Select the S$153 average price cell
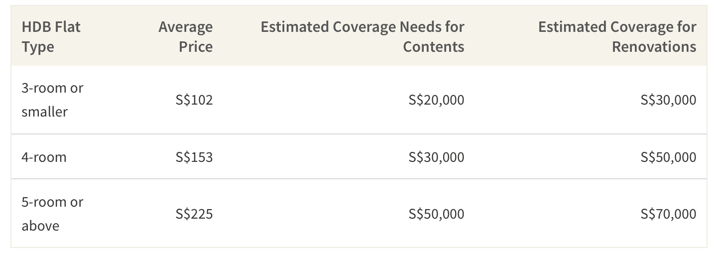Image resolution: width=716 pixels, height=255 pixels. pyautogui.click(x=194, y=157)
